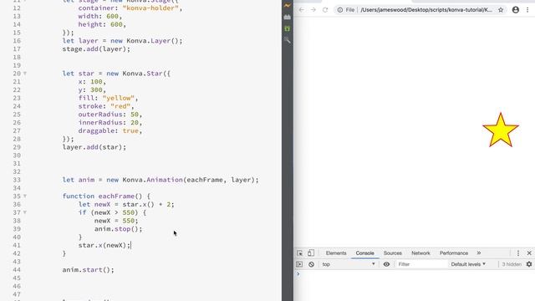This screenshot has width=535, height=301.
Task: Go forward in browser history
Action: 313,10
